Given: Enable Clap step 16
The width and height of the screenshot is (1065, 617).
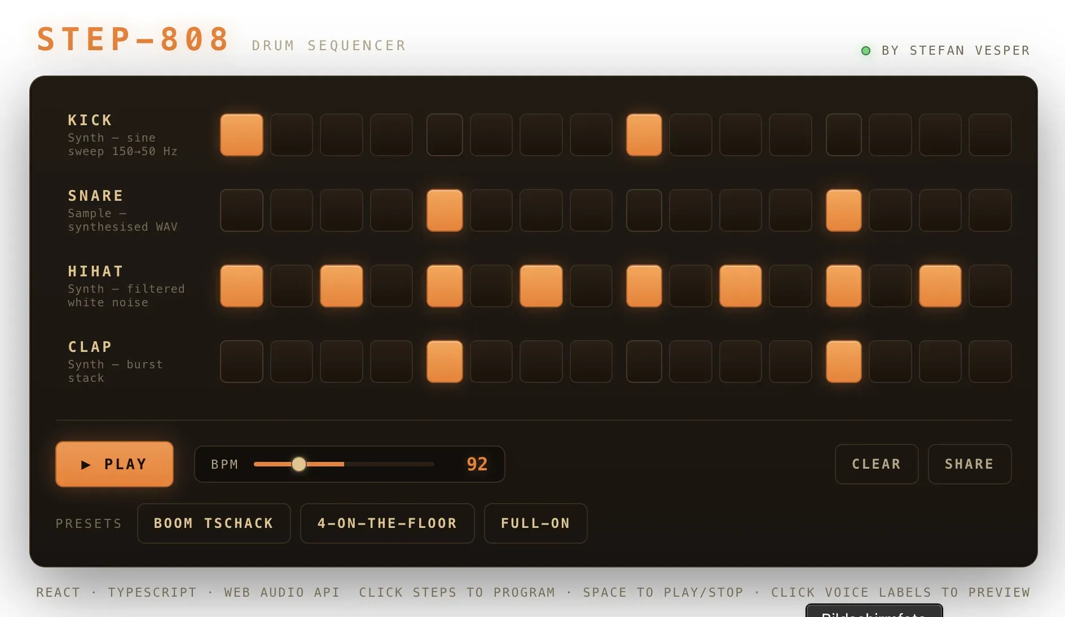Looking at the screenshot, I should pyautogui.click(x=990, y=362).
